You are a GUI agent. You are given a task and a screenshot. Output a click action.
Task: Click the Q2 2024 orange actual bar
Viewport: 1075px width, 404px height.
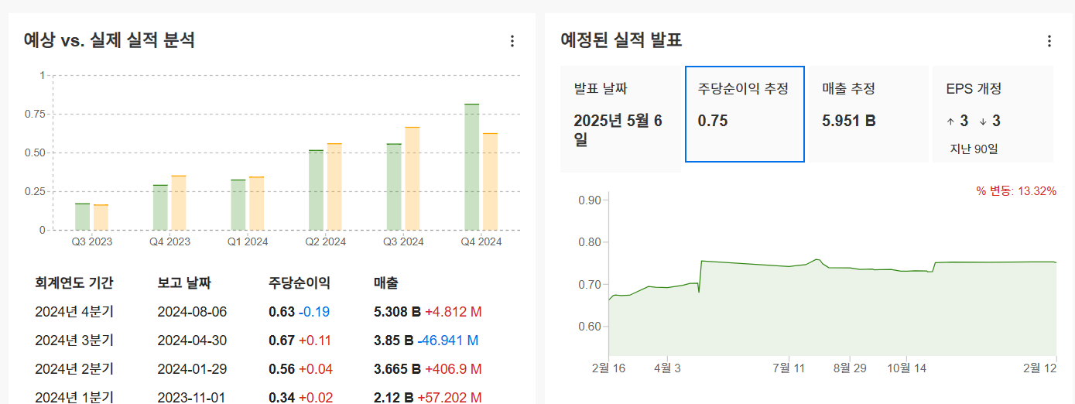coord(334,187)
